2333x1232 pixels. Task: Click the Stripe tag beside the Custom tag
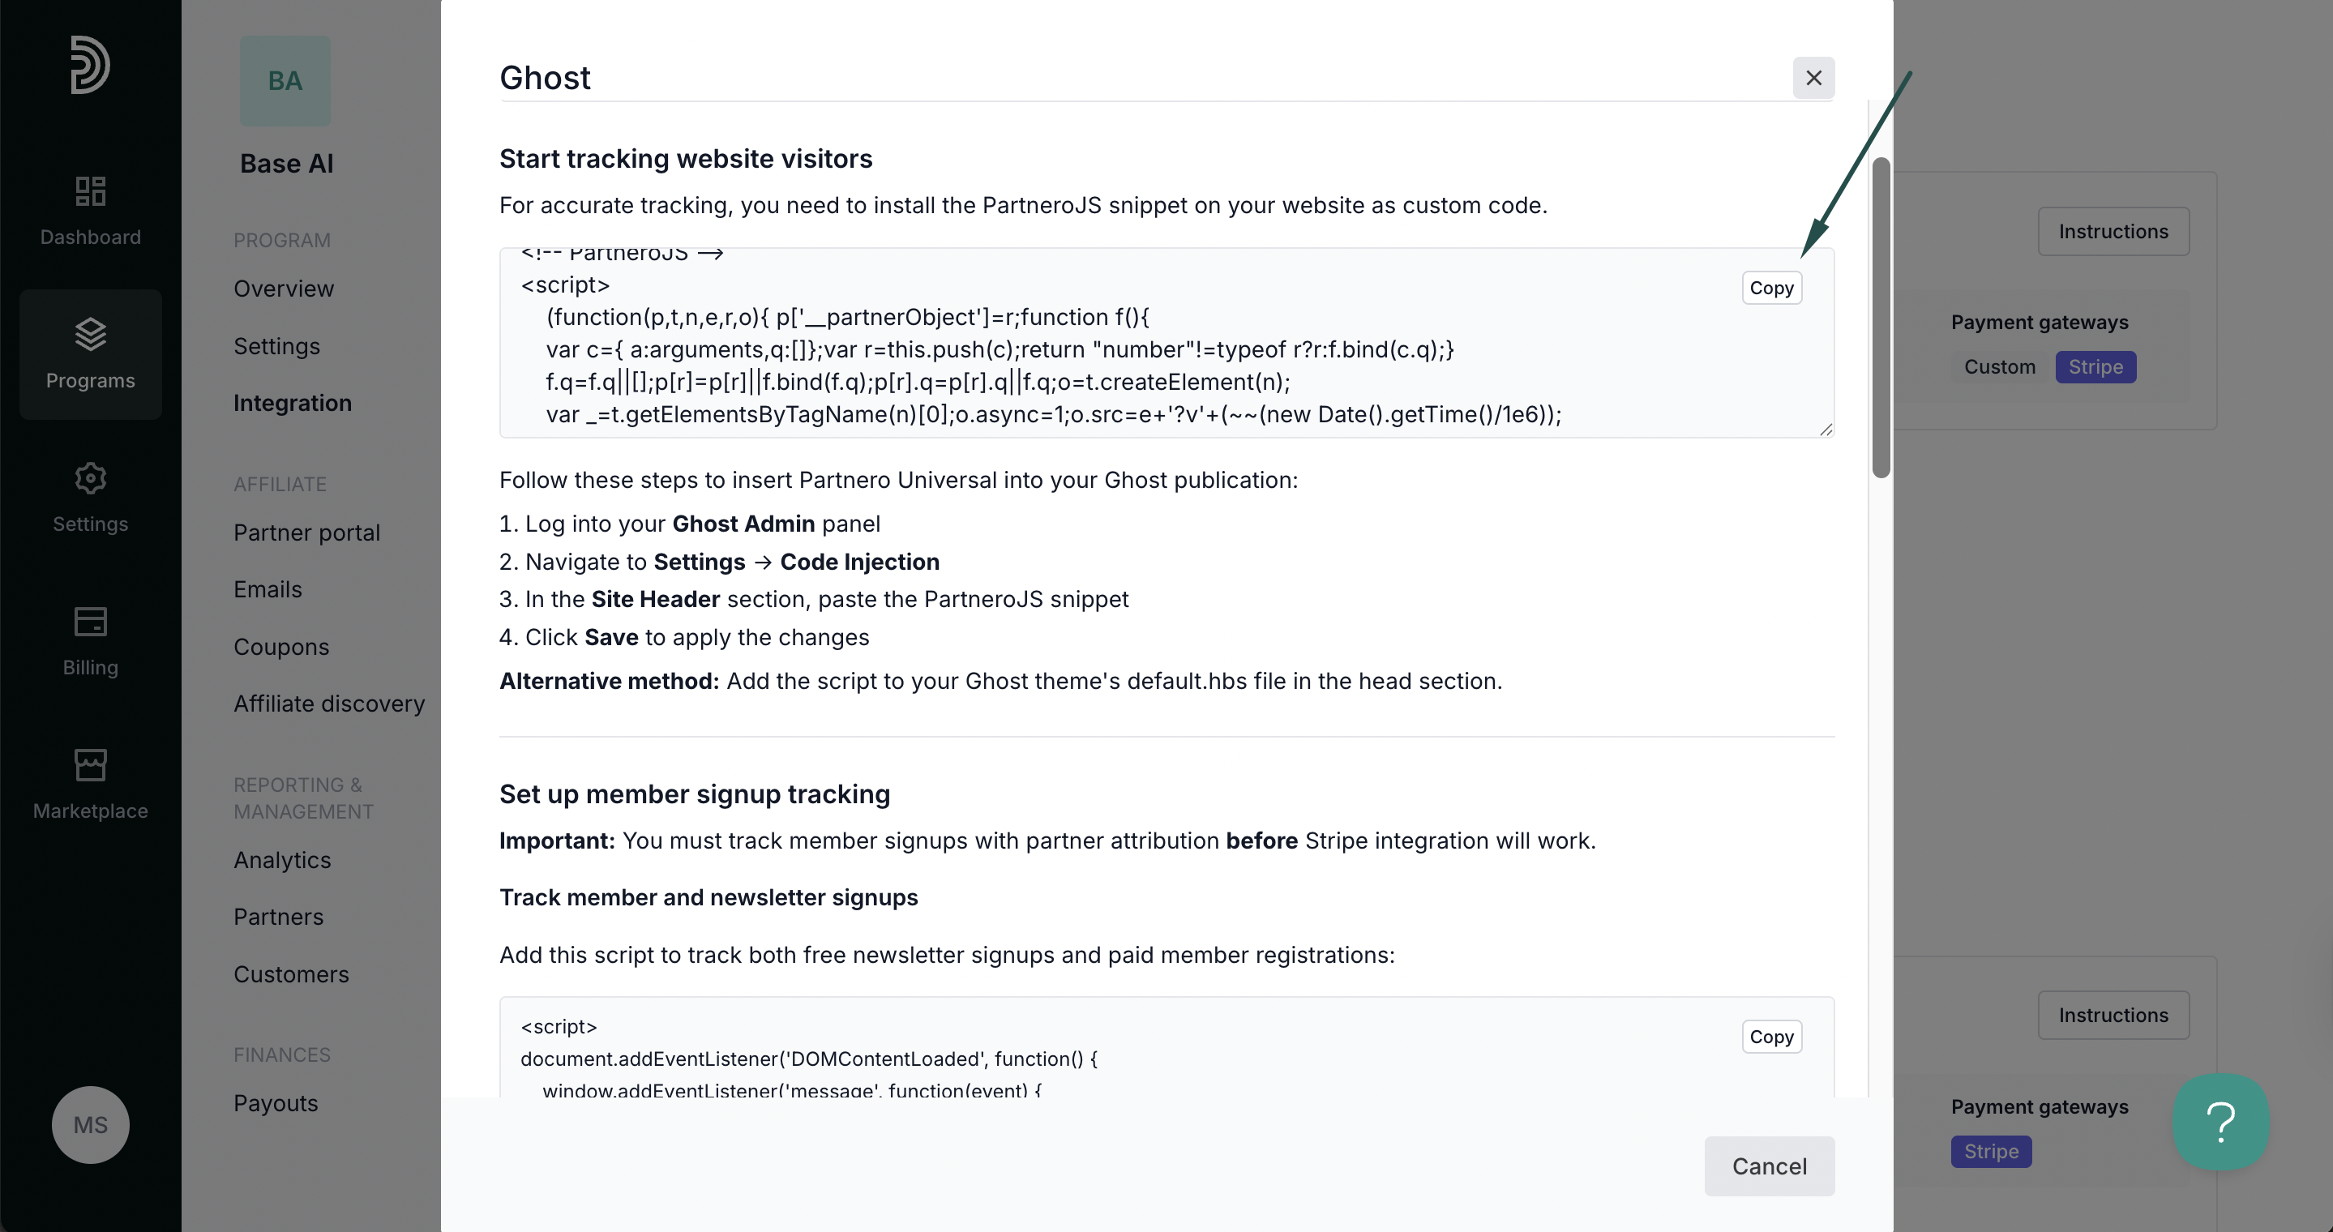(2095, 366)
